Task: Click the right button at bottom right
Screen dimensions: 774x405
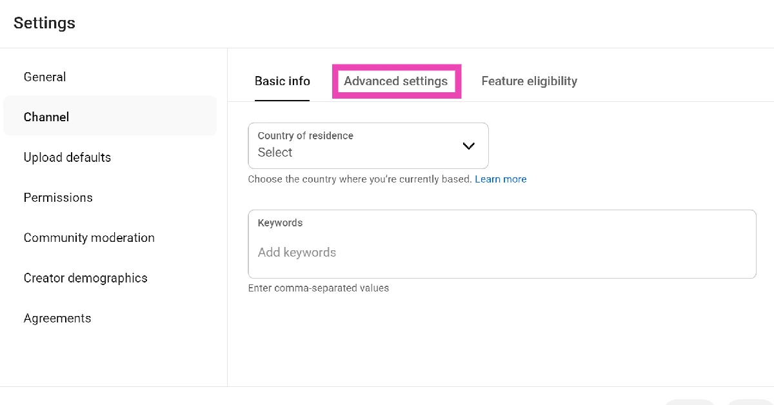Action: pyautogui.click(x=748, y=402)
